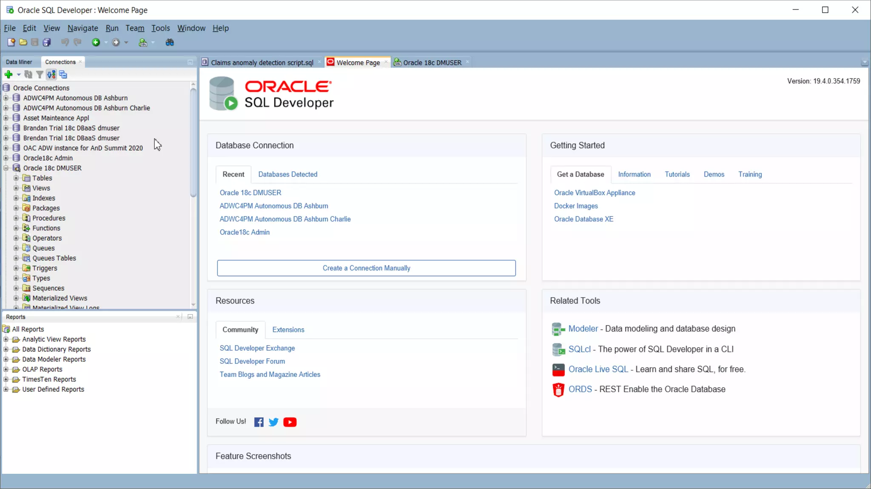Image resolution: width=871 pixels, height=489 pixels.
Task: Minimize the Reports panel icon
Action: click(x=190, y=317)
